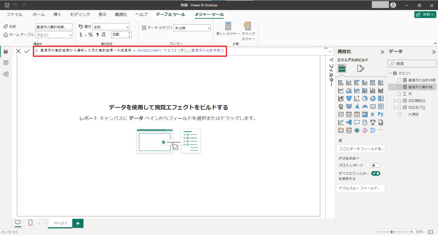
Task: Open the ホーム テーブル dropdown
Action: pyautogui.click(x=54, y=35)
